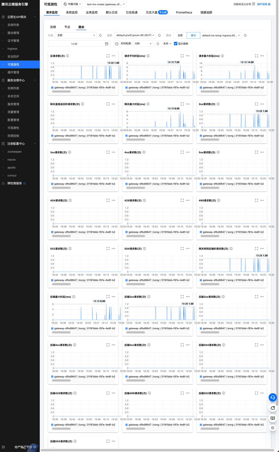This screenshot has width=279, height=452.
Task: Select 部分 route scope option
Action: point(193,35)
